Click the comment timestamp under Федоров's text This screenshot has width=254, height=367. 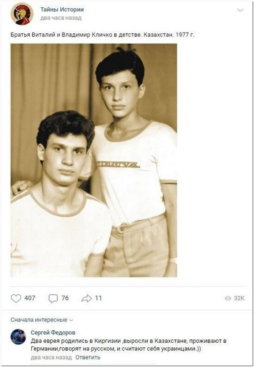pyautogui.click(x=51, y=357)
